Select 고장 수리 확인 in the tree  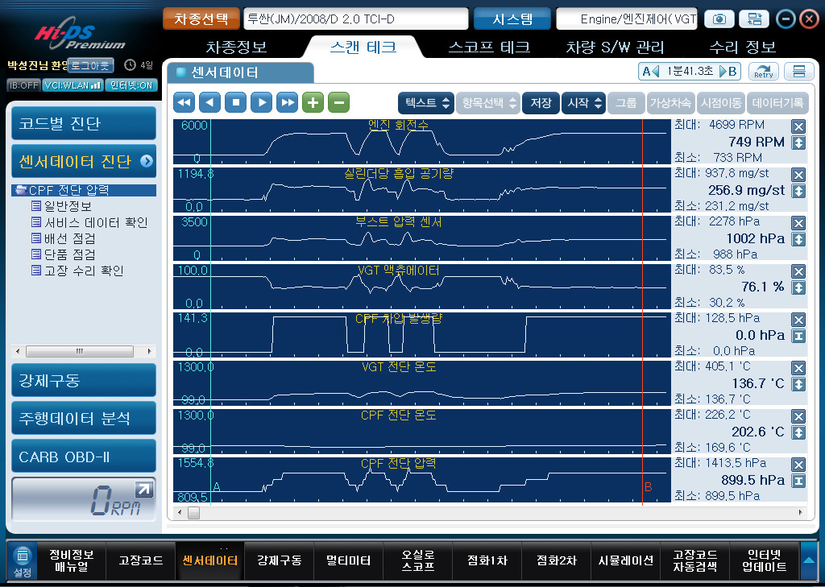coord(84,271)
